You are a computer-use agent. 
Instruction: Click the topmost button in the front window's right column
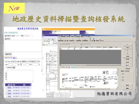pyautogui.click(x=127, y=45)
